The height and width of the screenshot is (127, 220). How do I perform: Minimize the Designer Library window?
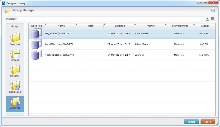tap(199, 2)
